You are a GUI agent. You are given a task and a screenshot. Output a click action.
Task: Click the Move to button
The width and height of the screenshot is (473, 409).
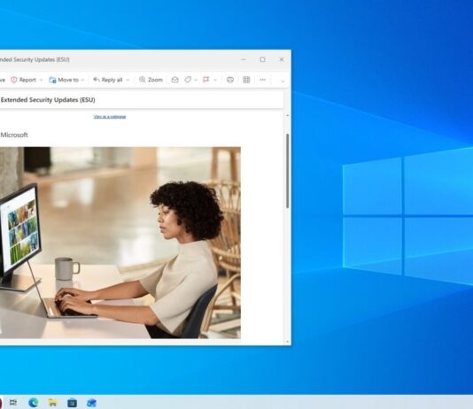click(64, 80)
